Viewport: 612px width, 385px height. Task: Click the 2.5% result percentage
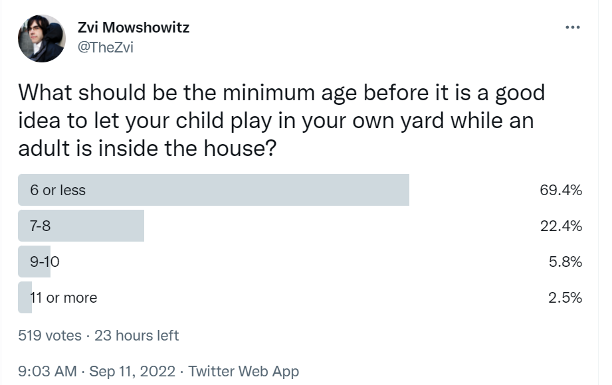[x=565, y=297]
